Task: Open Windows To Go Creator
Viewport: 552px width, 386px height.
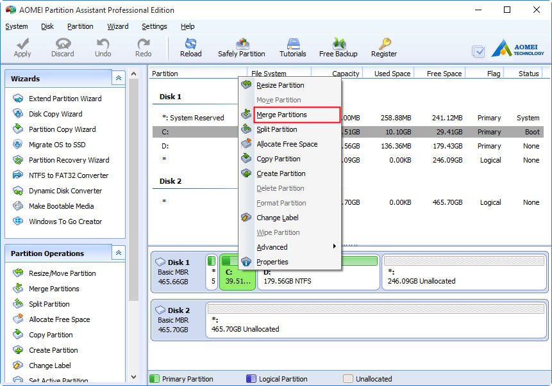Action: point(65,221)
